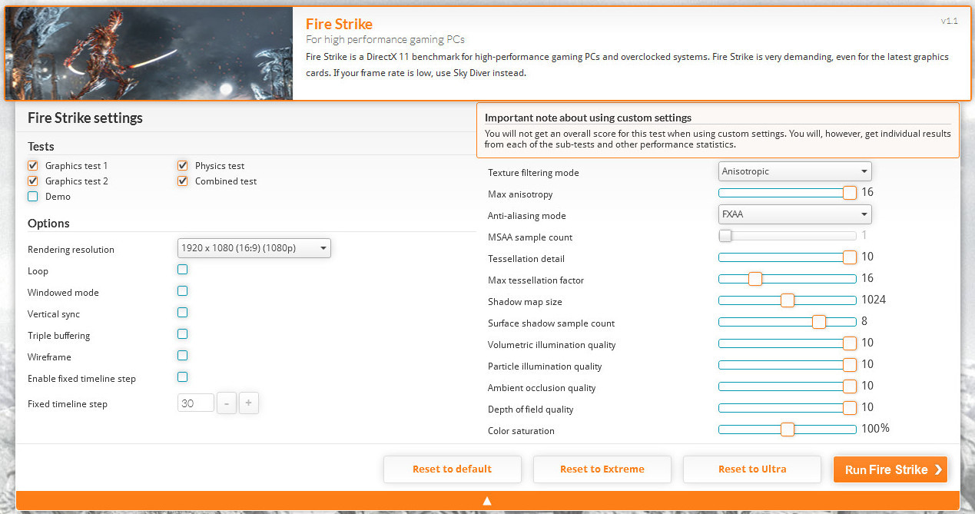Click the Texture filtering mode label
Screen dimensions: 975x514
click(x=533, y=173)
